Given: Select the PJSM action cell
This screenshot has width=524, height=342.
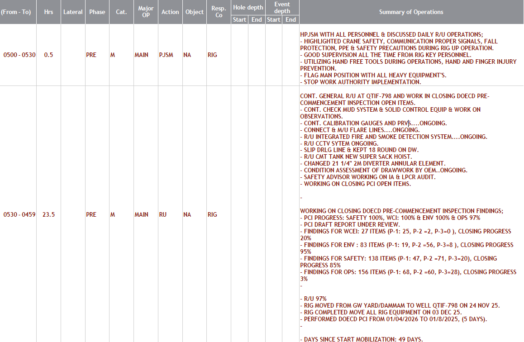Looking at the screenshot, I should click(x=166, y=55).
